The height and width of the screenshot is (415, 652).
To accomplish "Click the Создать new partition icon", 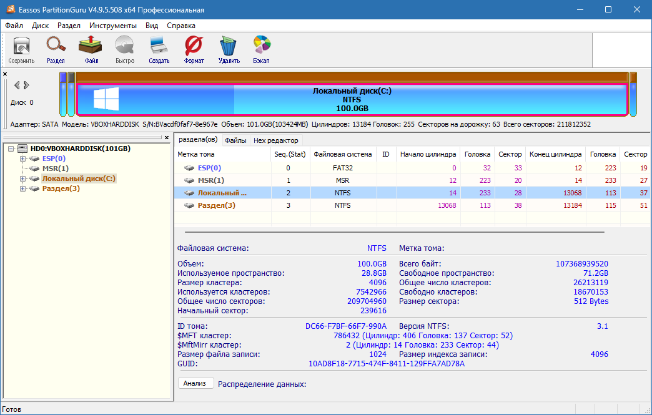I will click(159, 50).
